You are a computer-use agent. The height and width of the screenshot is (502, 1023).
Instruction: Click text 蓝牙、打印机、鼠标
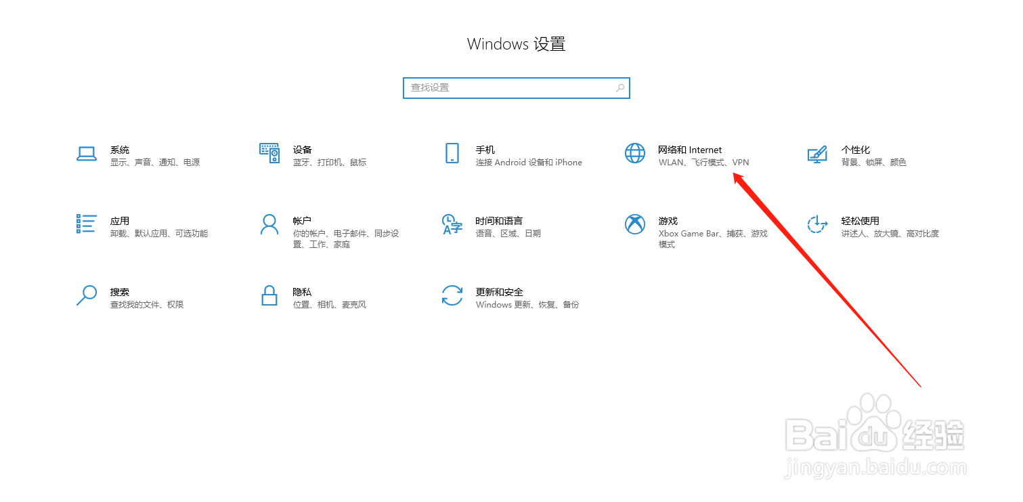pos(330,163)
